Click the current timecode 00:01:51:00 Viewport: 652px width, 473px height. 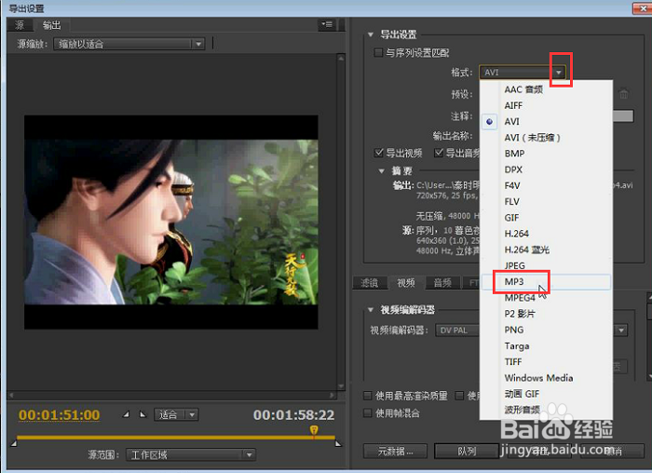coord(59,415)
